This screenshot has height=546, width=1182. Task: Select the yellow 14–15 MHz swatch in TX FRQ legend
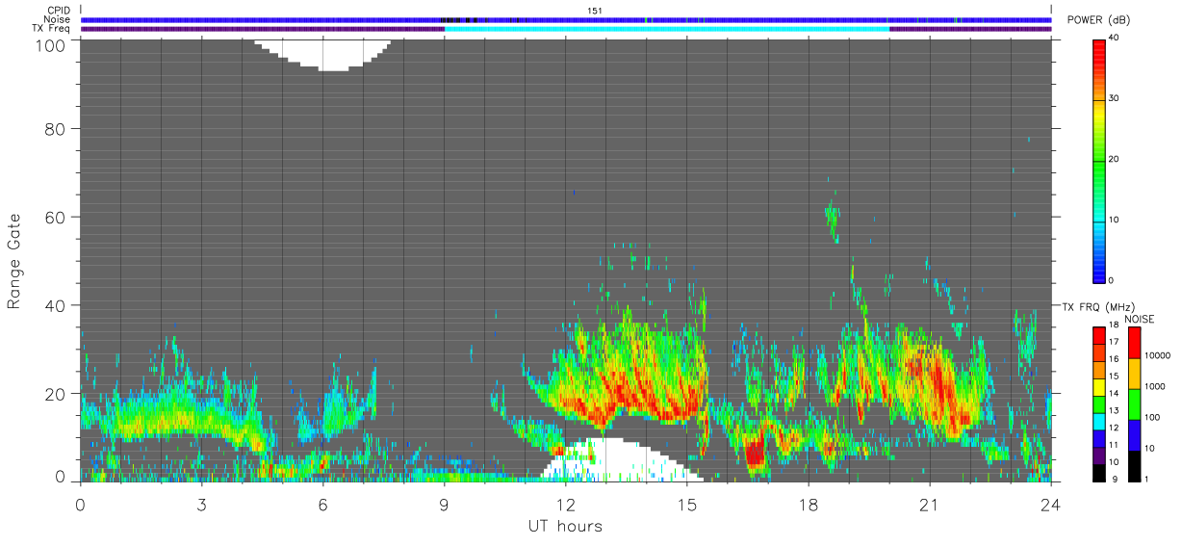click(x=1099, y=387)
